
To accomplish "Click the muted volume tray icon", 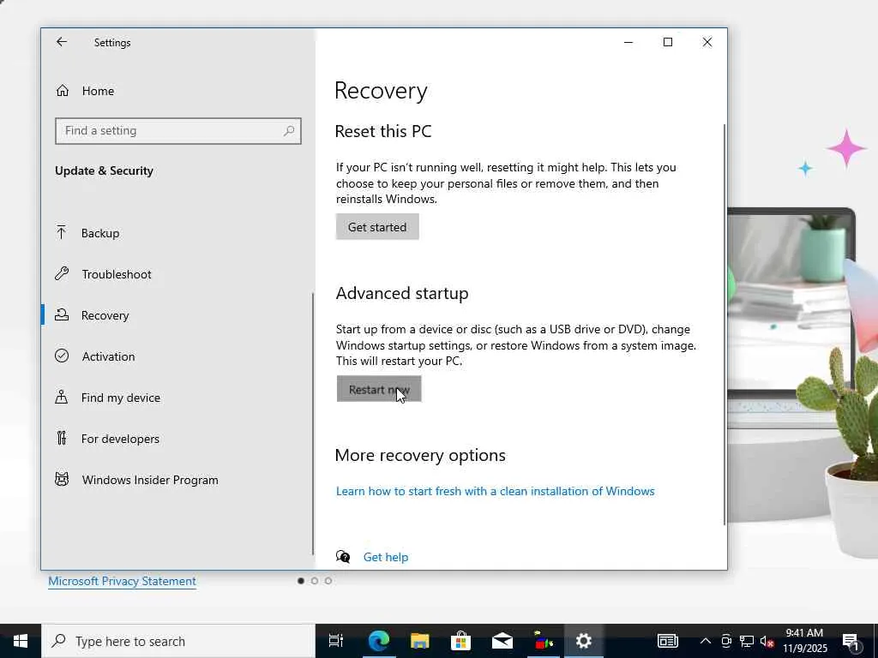I will pos(767,641).
